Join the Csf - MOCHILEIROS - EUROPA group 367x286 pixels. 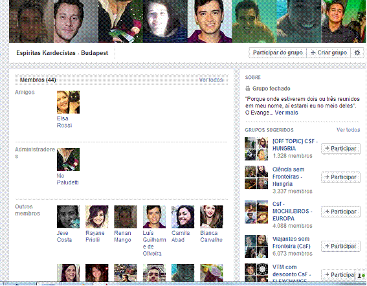tap(340, 212)
